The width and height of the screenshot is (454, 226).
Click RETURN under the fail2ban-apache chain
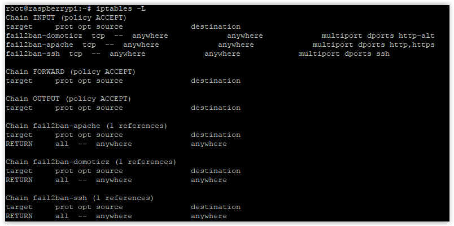[x=19, y=144]
